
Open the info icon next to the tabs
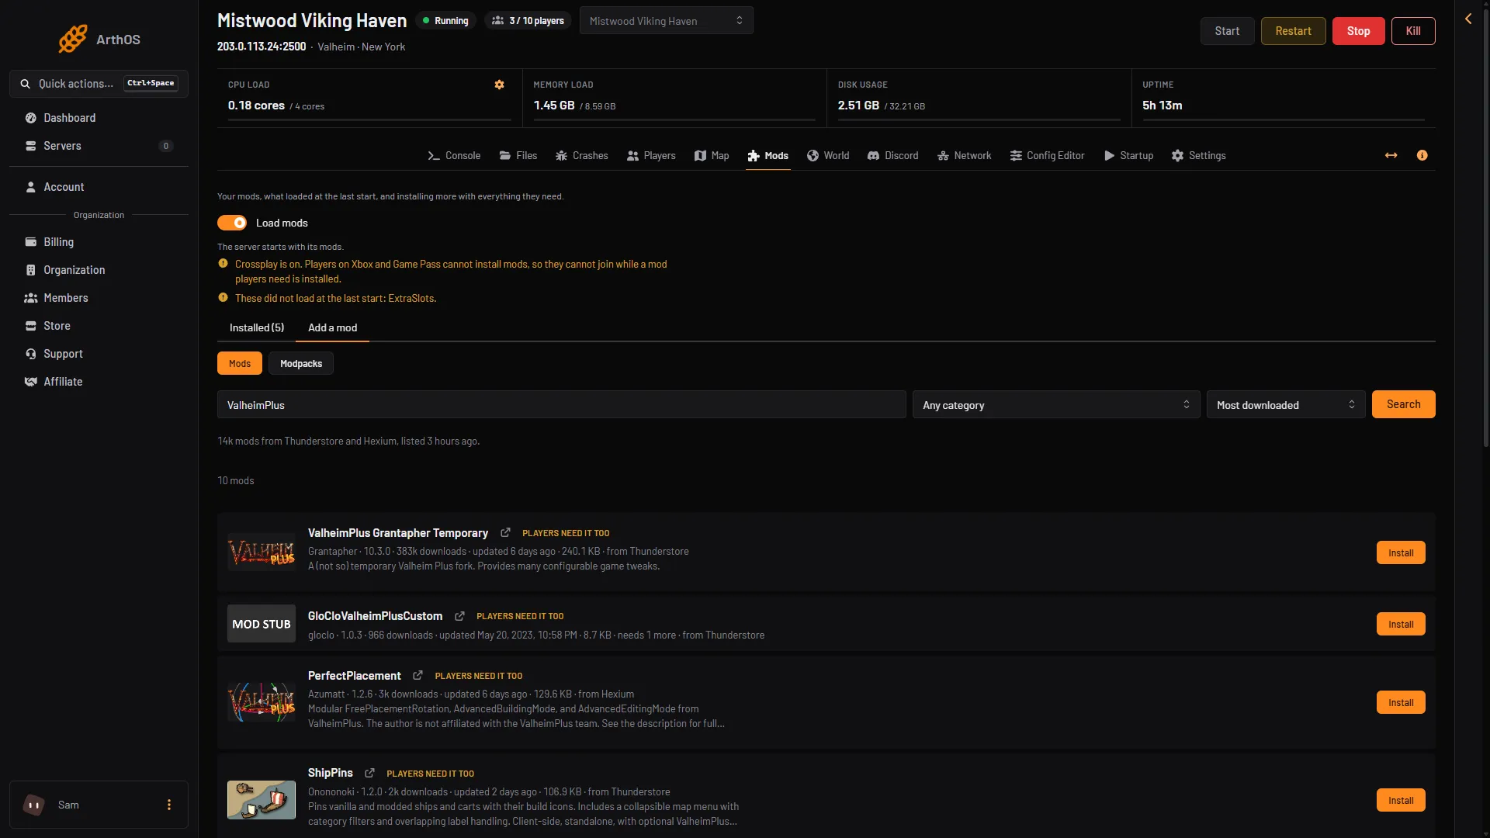click(1422, 156)
